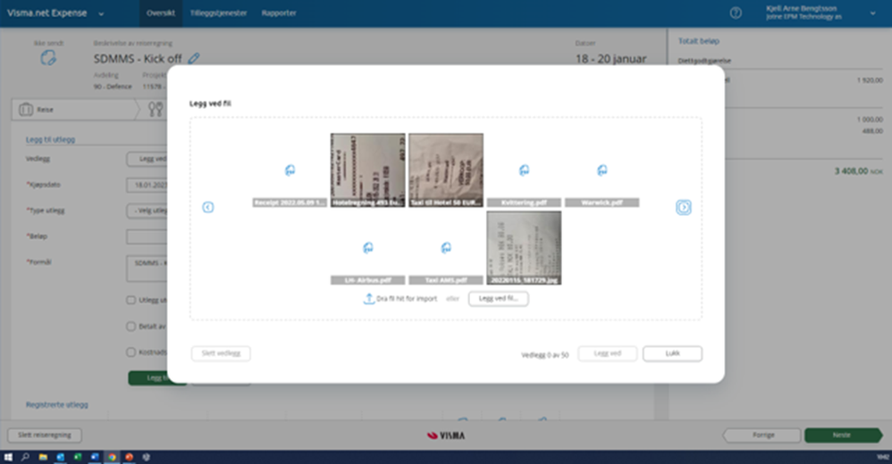Toggle the Betalt av checkbox
892x464 pixels.
point(130,326)
